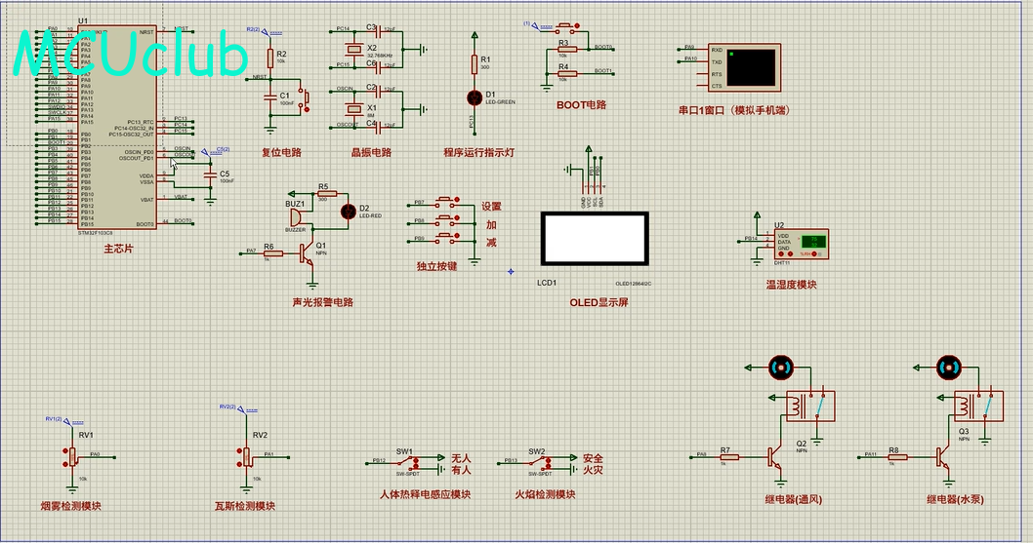This screenshot has height=543, width=1033.
Task: Click the 程序运行指示灯 label
Action: pyautogui.click(x=479, y=152)
